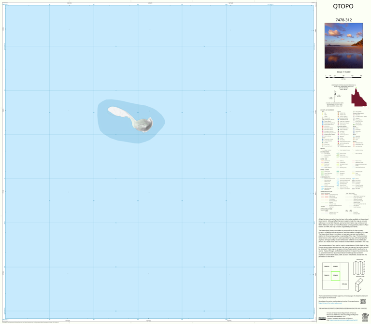Click the Queensland Government coat of arms

tap(365, 318)
